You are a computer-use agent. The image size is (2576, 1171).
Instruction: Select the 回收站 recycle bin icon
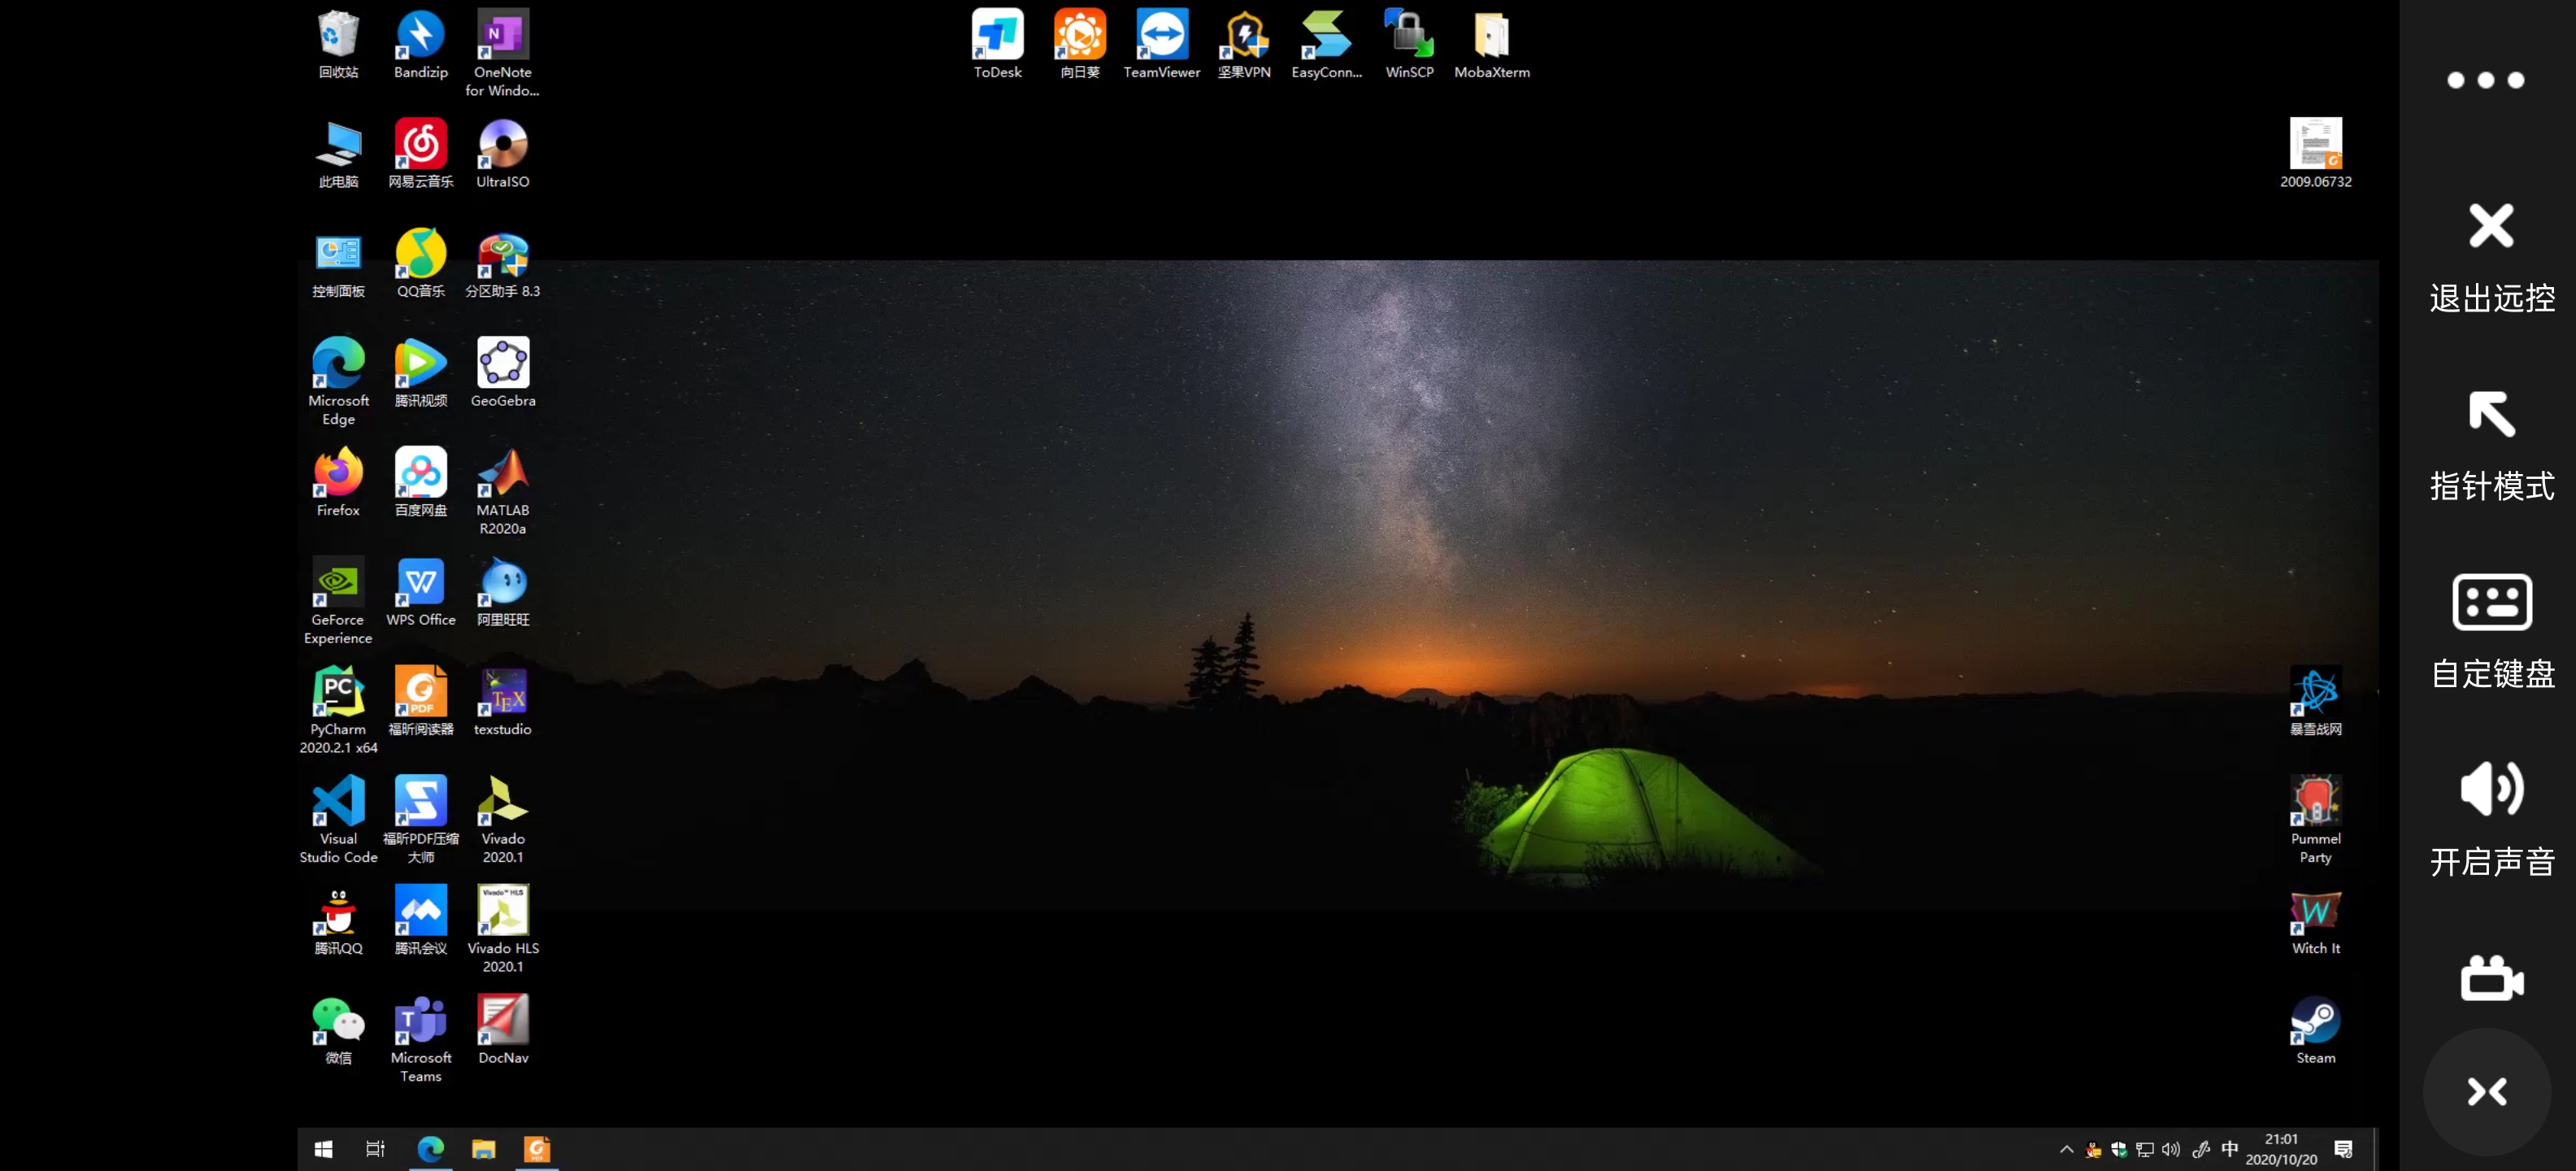click(338, 44)
